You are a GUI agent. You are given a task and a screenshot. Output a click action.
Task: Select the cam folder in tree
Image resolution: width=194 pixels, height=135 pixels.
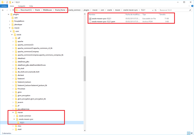point(16,18)
